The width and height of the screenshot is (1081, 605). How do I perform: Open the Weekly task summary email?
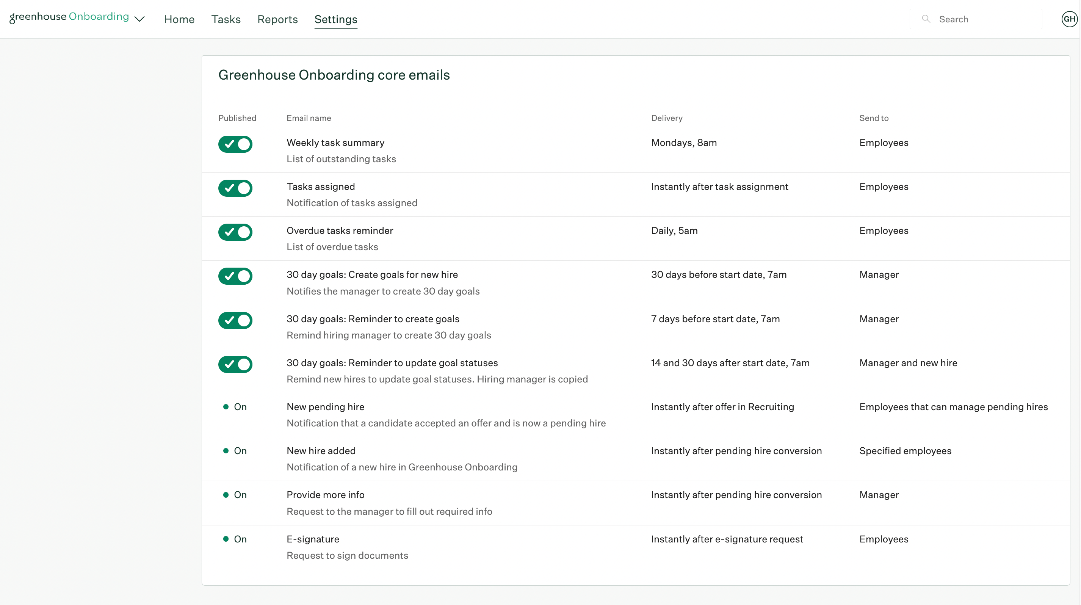[x=335, y=143]
